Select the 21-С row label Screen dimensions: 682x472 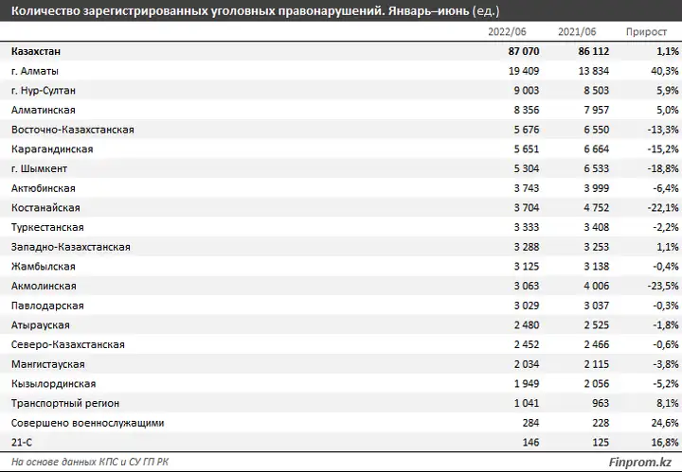(x=22, y=443)
